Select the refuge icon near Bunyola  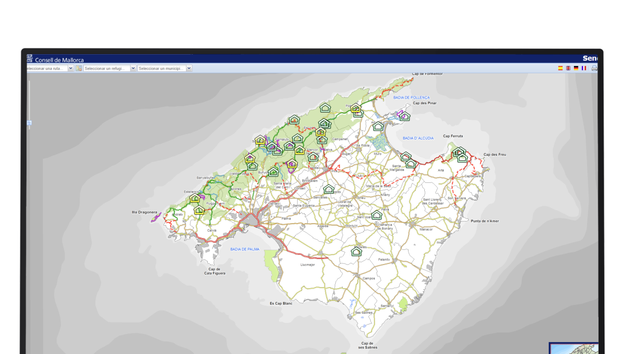tap(273, 172)
